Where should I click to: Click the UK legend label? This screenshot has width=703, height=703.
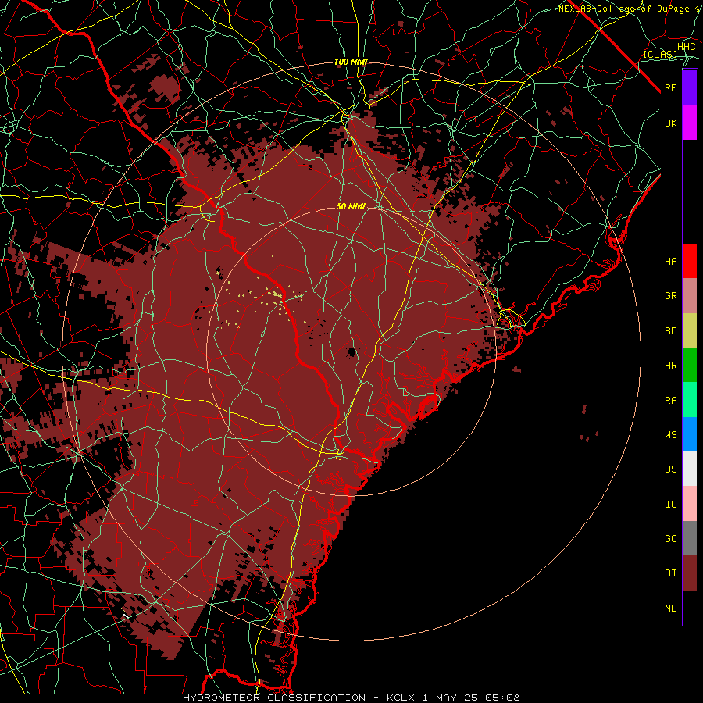(670, 123)
